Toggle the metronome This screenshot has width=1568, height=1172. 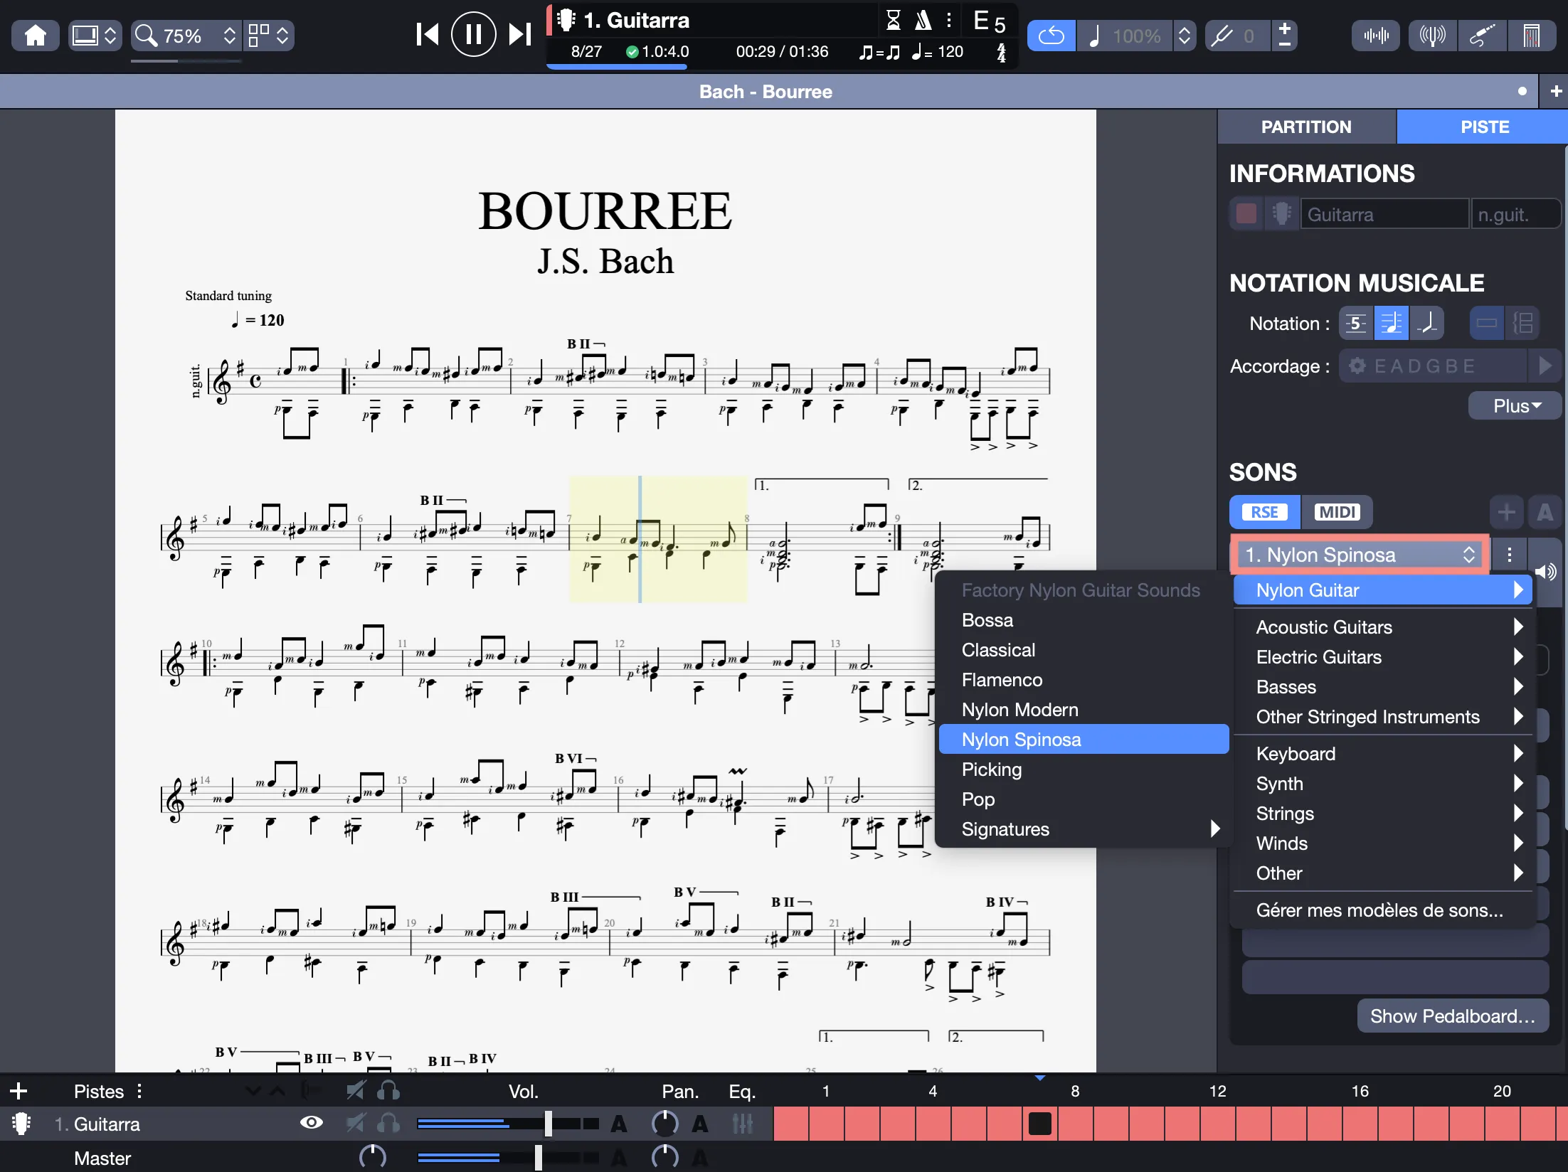coord(923,20)
